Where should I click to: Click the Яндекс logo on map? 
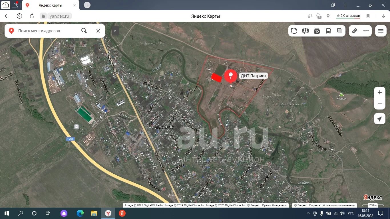pos(373,198)
